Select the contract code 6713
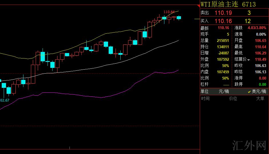The image size is (269, 154). [x=249, y=4]
